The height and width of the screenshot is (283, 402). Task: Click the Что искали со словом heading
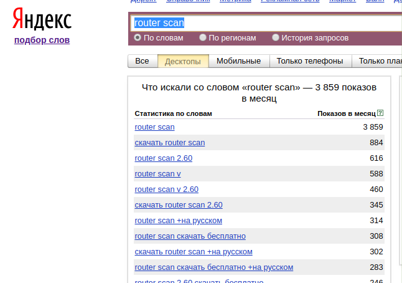point(259,93)
